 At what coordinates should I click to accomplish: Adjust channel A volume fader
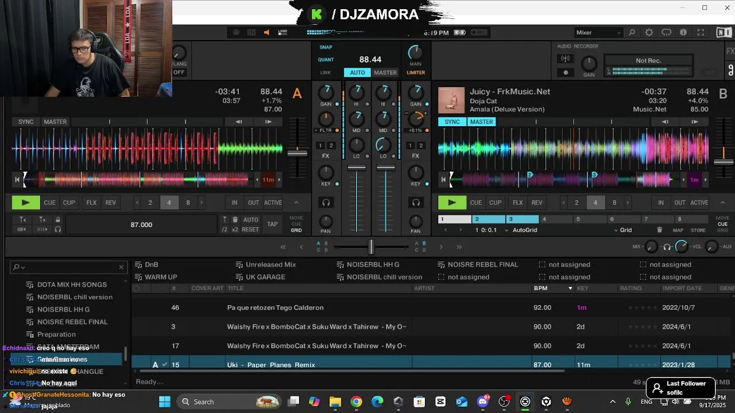357,168
